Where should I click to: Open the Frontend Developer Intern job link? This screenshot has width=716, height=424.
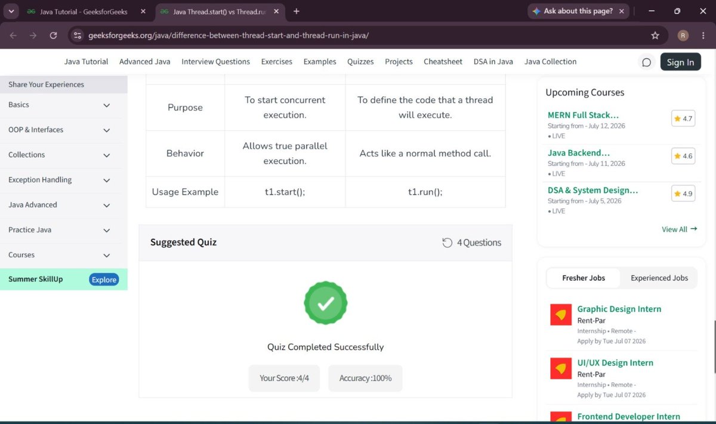pos(628,417)
